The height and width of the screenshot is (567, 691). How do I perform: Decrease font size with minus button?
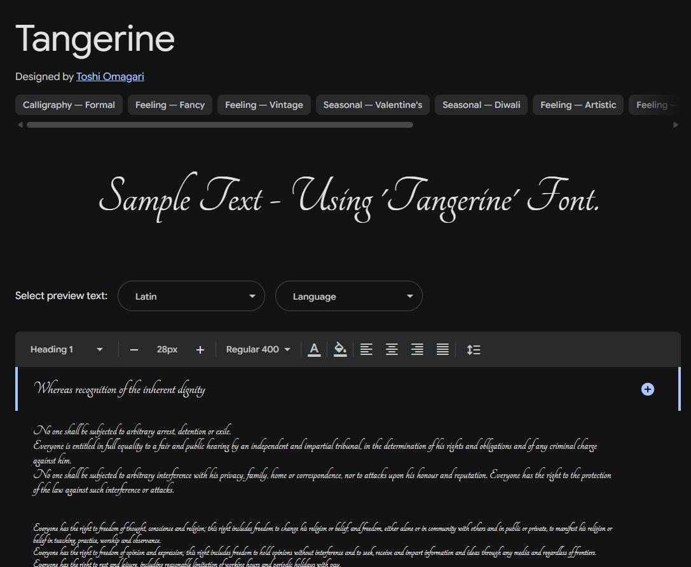pos(134,350)
